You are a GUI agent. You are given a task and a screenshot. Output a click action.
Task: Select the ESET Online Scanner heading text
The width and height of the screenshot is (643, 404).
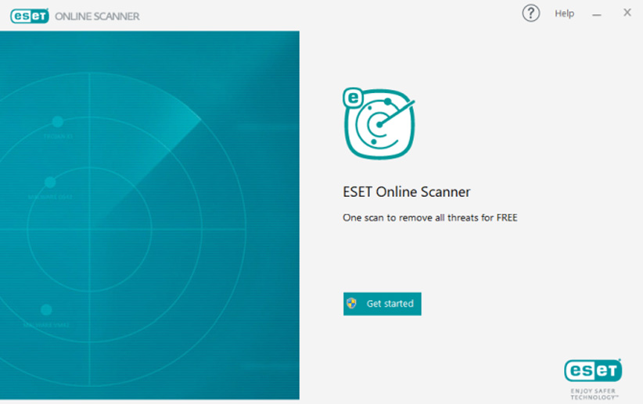point(407,191)
